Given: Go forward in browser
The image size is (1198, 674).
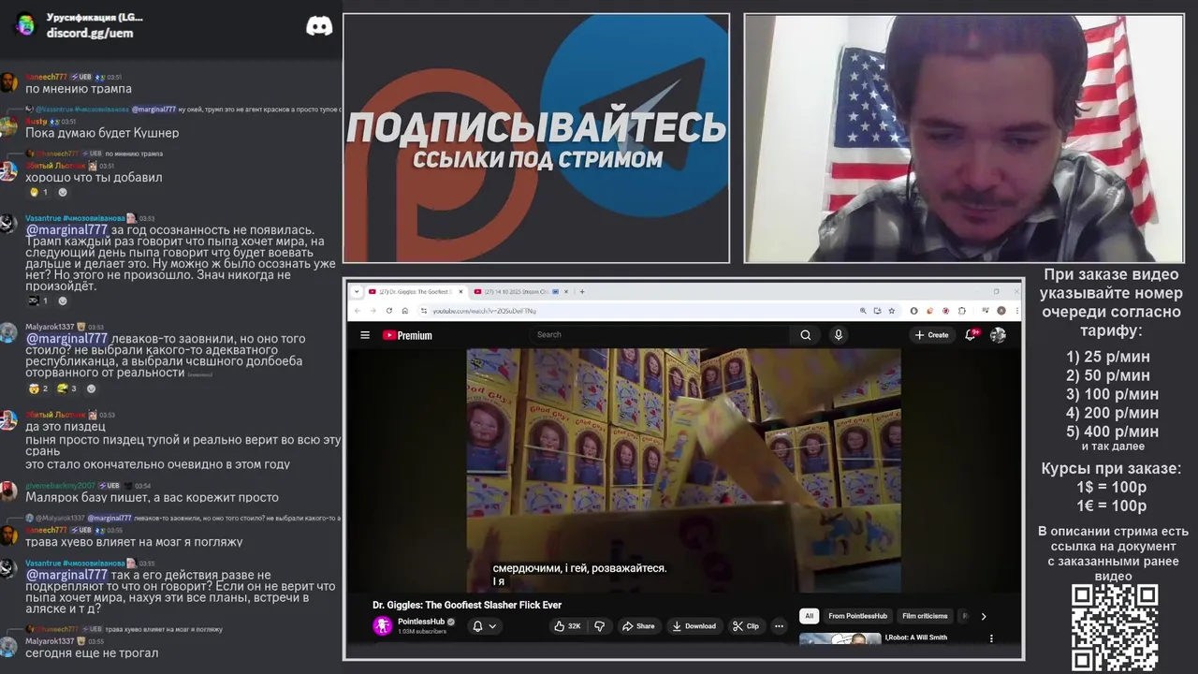Looking at the screenshot, I should [x=373, y=311].
